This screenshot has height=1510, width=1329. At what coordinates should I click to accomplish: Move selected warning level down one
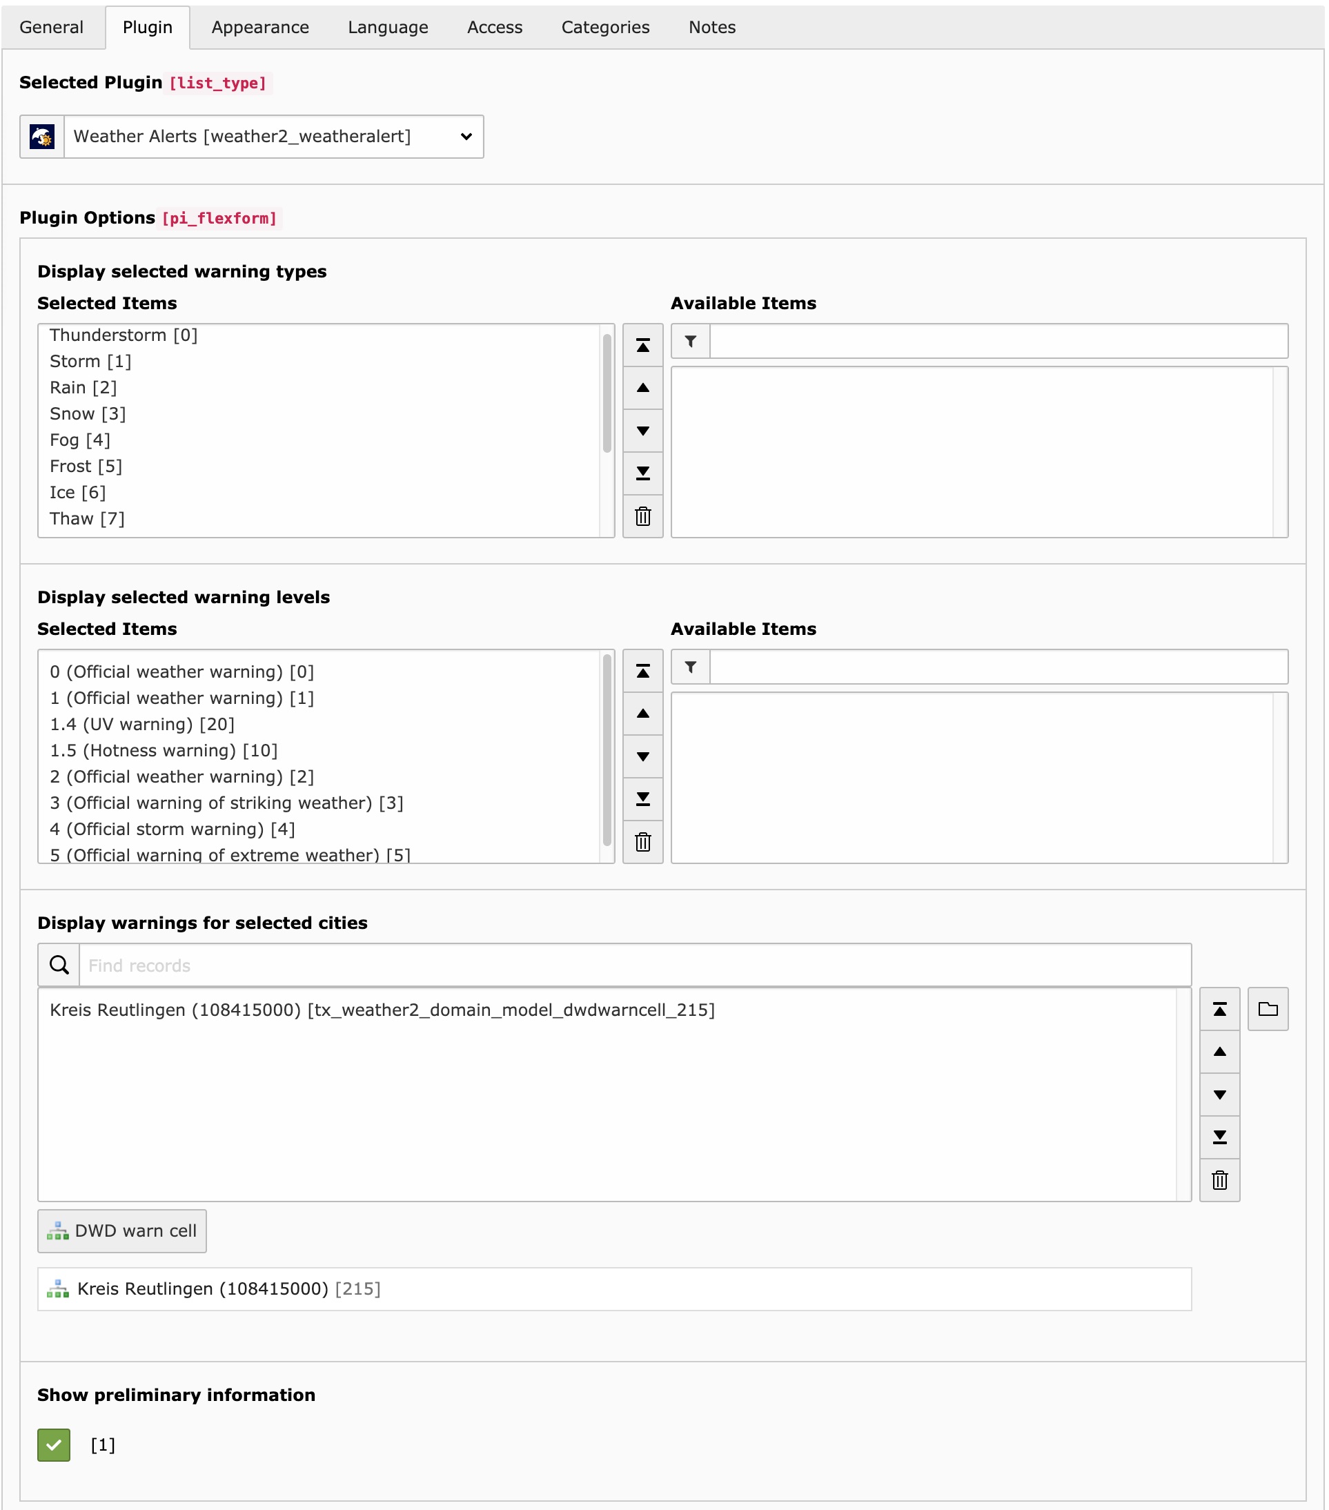tap(642, 756)
